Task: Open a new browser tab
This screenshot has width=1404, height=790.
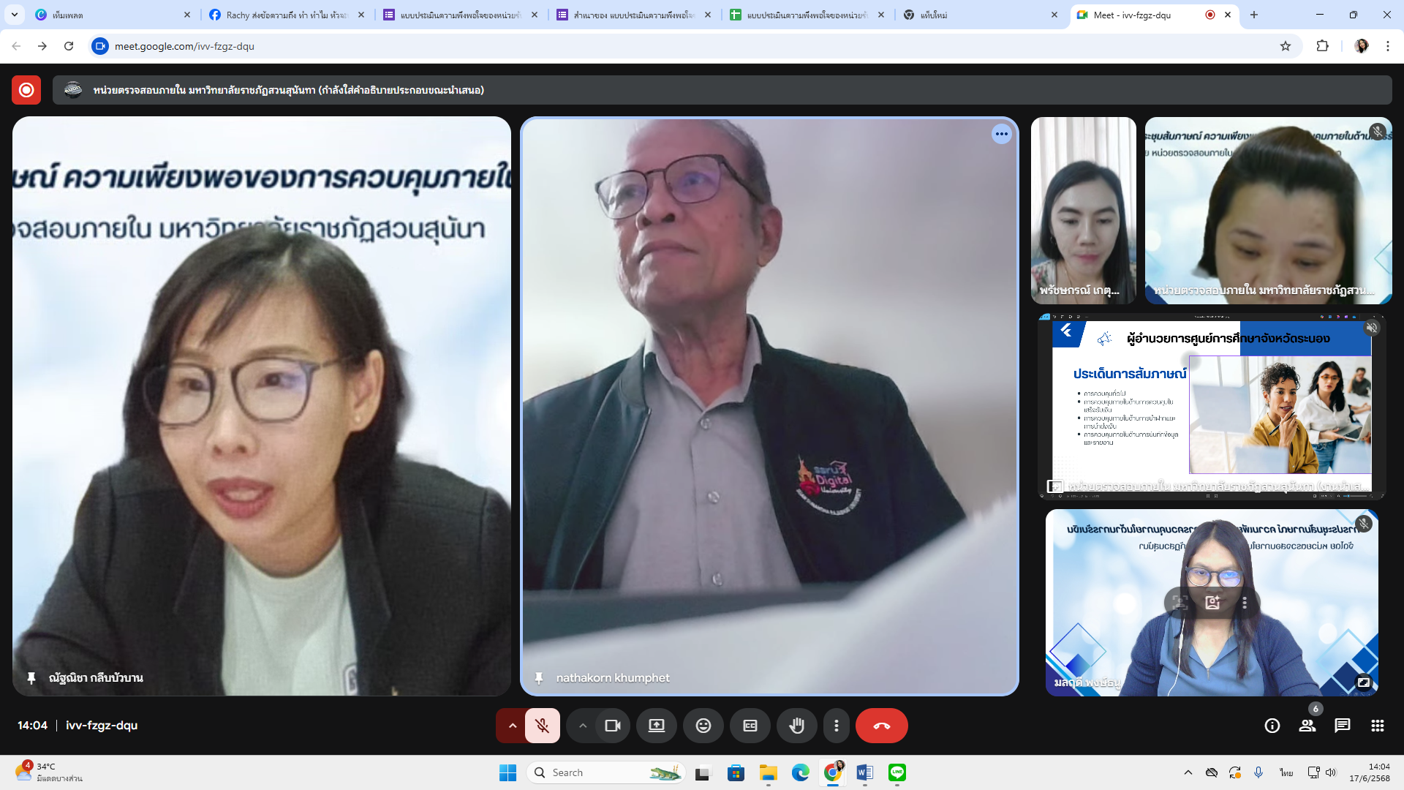Action: [1254, 15]
